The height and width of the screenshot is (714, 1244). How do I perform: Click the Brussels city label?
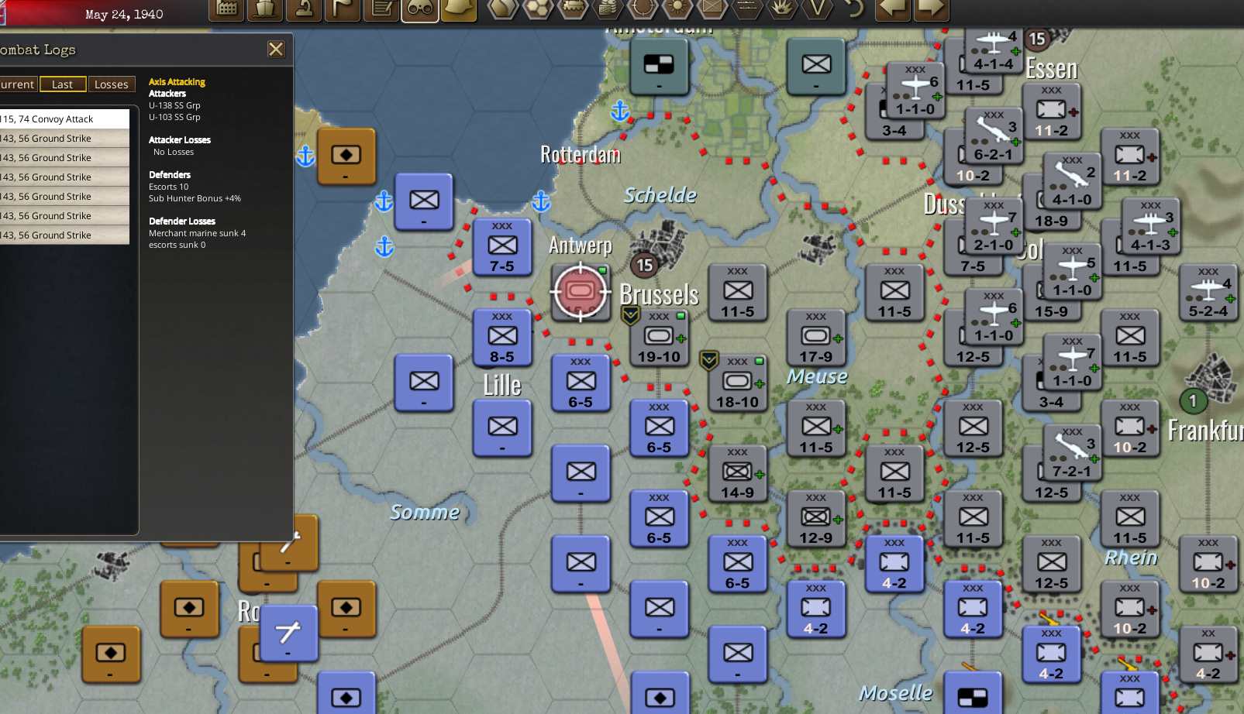[x=659, y=295]
